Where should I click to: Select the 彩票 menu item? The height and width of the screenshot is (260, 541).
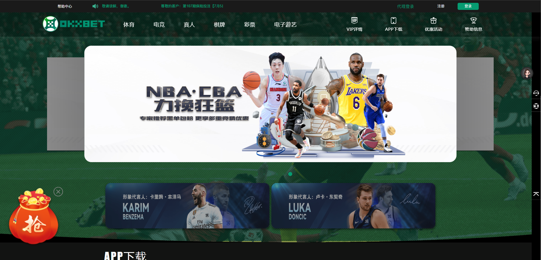(250, 25)
